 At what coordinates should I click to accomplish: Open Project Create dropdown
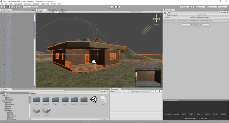[4, 91]
